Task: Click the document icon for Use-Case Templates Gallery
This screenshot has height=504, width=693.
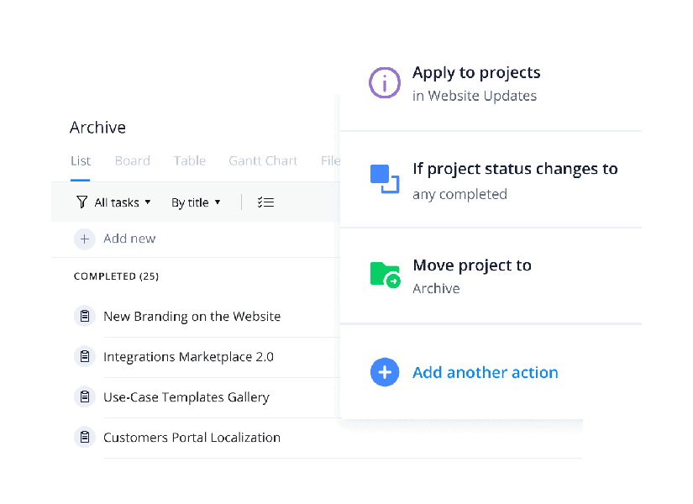Action: coord(84,396)
